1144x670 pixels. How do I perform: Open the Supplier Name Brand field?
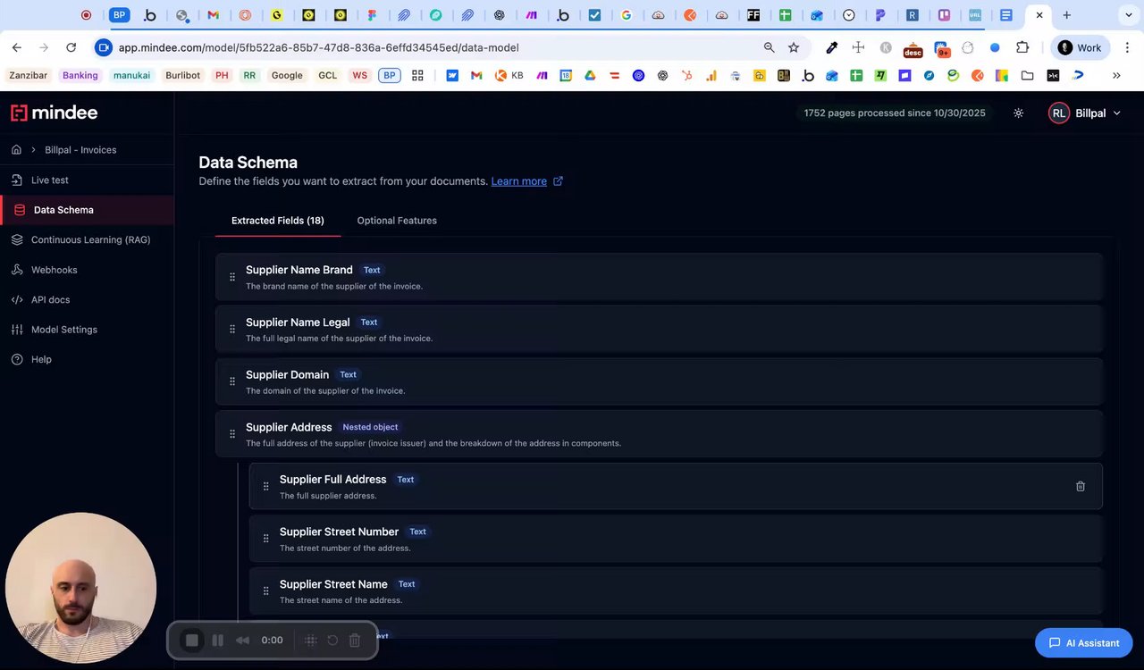coord(659,277)
